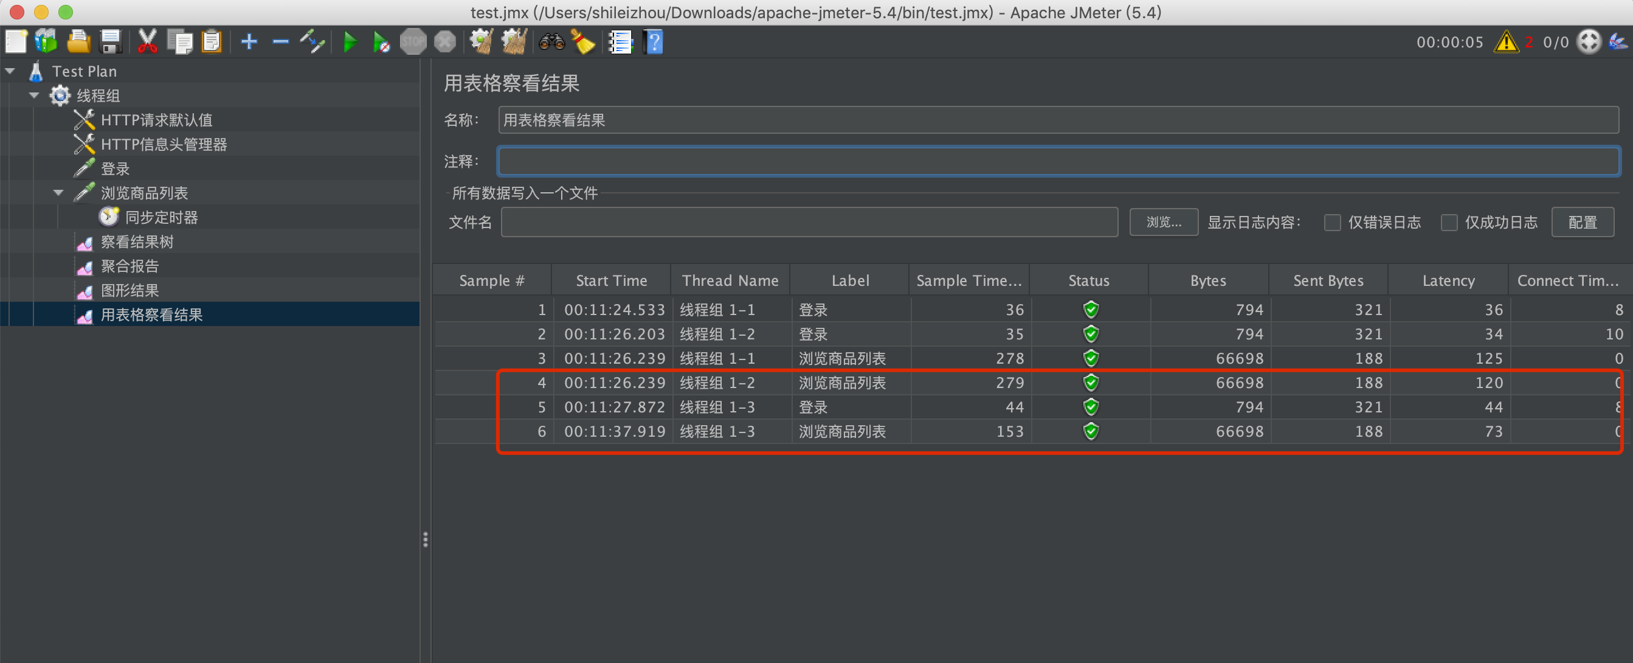
Task: Click Start no pauses run icon
Action: pyautogui.click(x=381, y=43)
